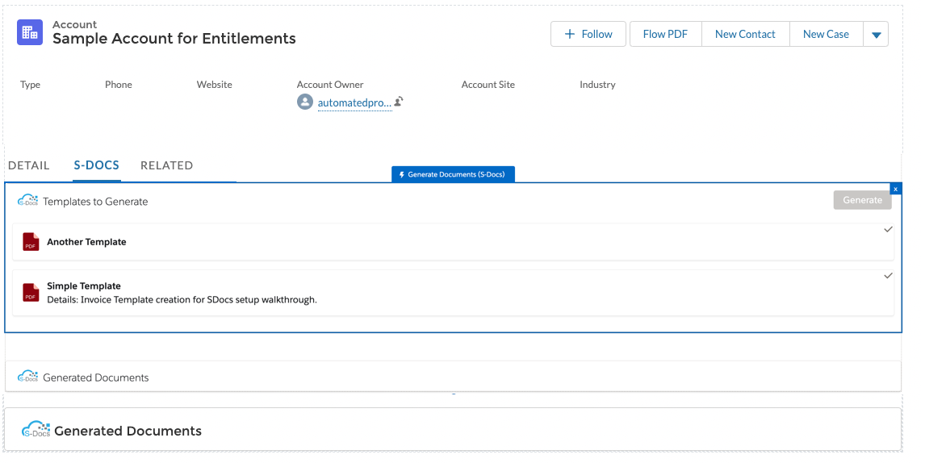Click the S-Docs logo in the upper Generated Documents row
Viewport: 925px width, 467px height.
pos(27,377)
